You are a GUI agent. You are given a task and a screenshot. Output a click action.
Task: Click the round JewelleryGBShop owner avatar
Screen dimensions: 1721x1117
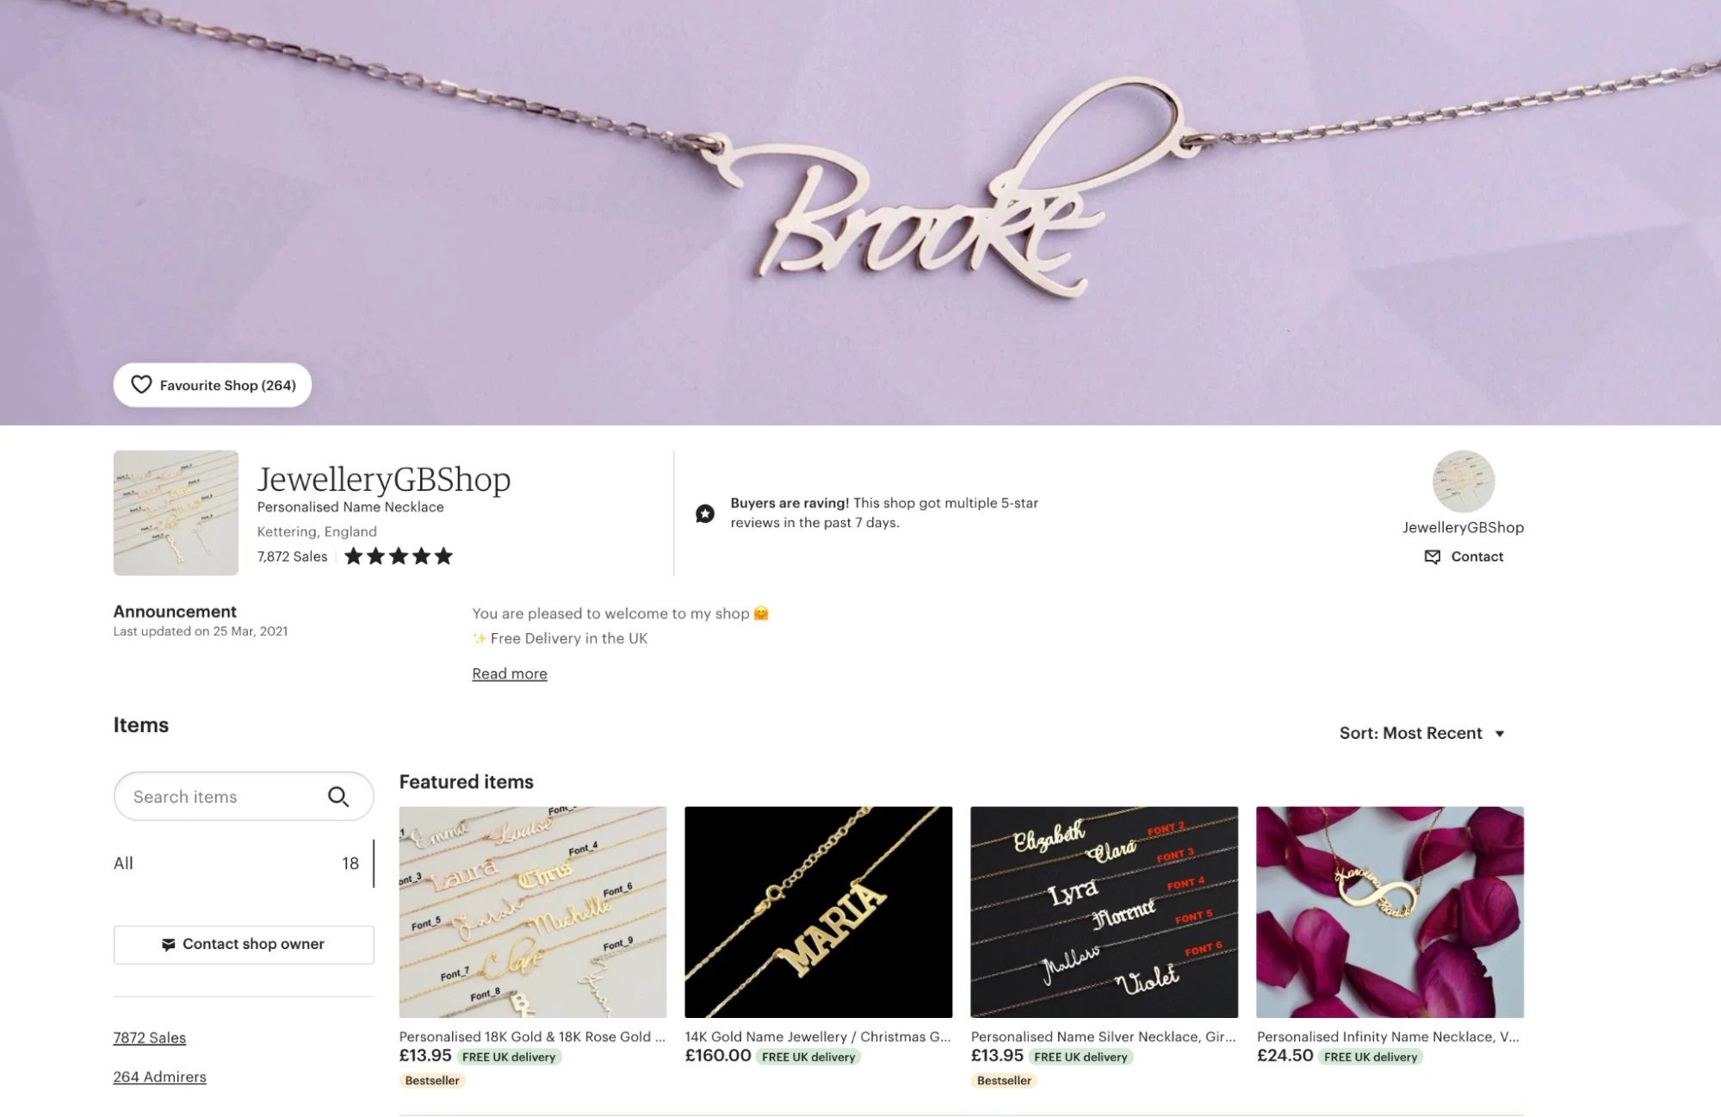(x=1464, y=481)
